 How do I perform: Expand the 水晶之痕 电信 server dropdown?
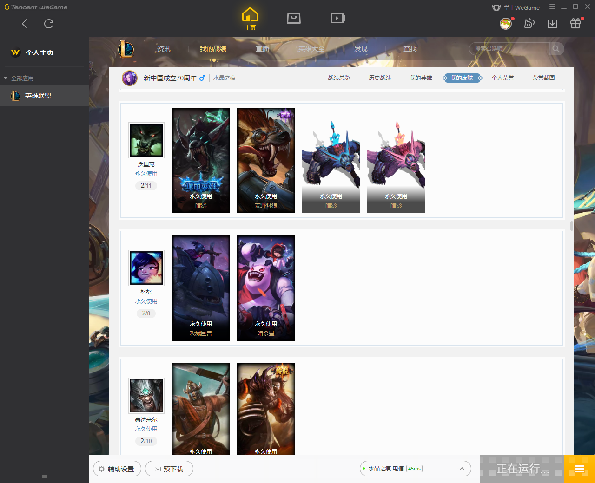462,469
